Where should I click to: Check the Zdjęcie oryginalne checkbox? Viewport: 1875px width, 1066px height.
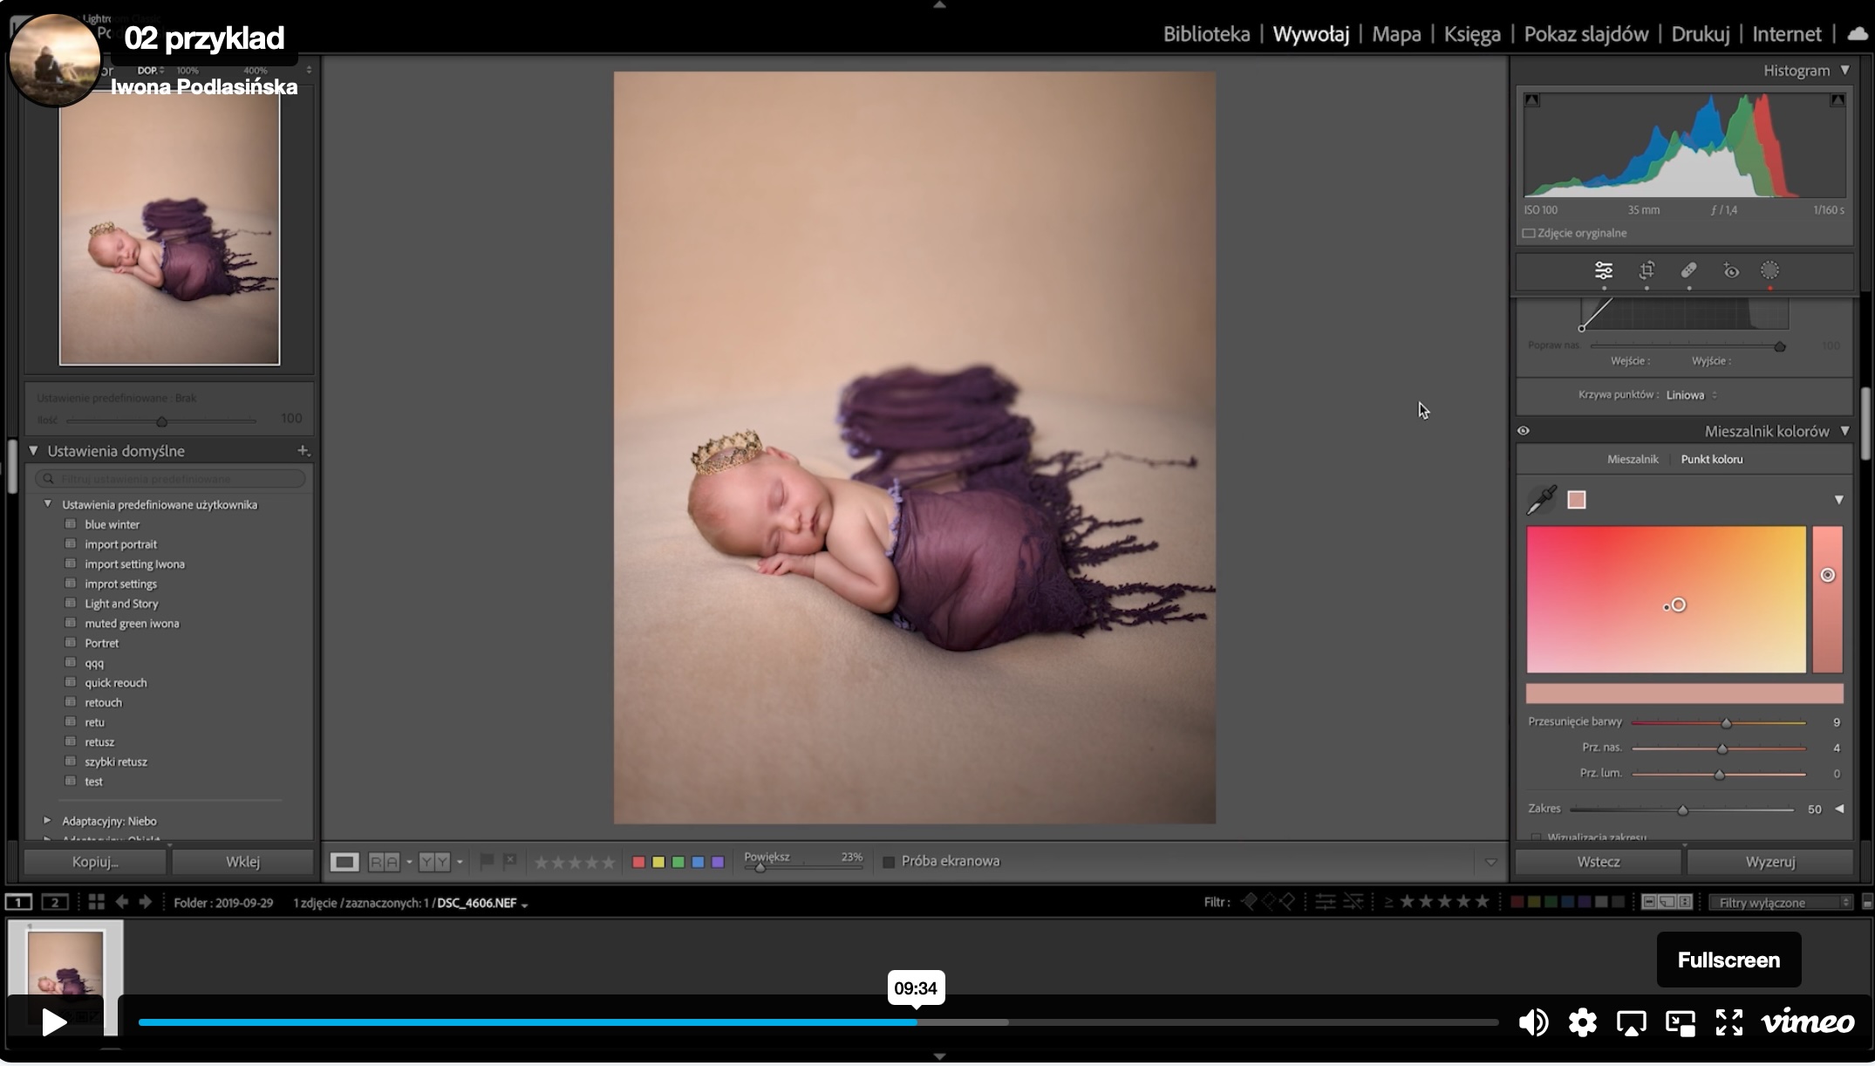(x=1529, y=233)
